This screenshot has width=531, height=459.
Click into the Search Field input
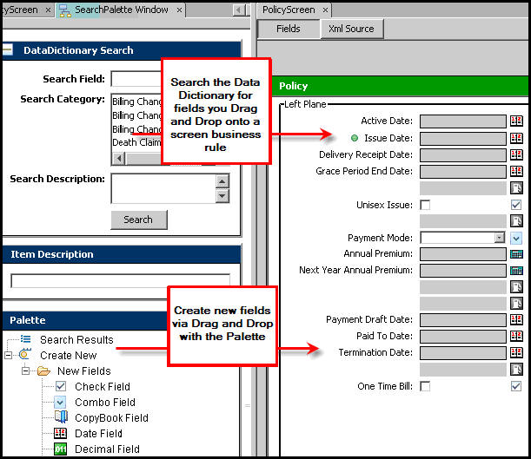[136, 79]
